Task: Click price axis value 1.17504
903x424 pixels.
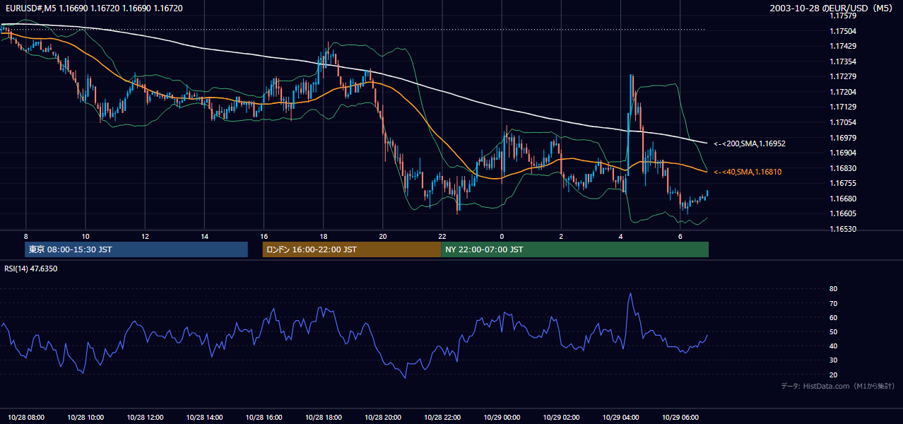Action: coord(843,31)
